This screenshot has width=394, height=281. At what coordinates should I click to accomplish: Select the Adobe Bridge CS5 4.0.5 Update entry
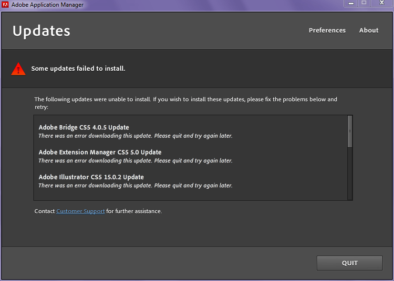[x=84, y=127]
